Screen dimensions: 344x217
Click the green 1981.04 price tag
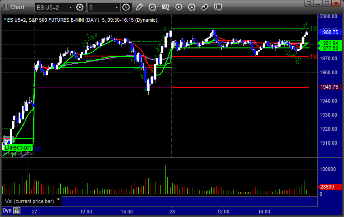tap(330, 43)
